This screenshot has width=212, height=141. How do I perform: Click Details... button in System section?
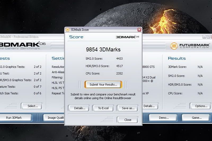pyautogui.click(x=150, y=106)
